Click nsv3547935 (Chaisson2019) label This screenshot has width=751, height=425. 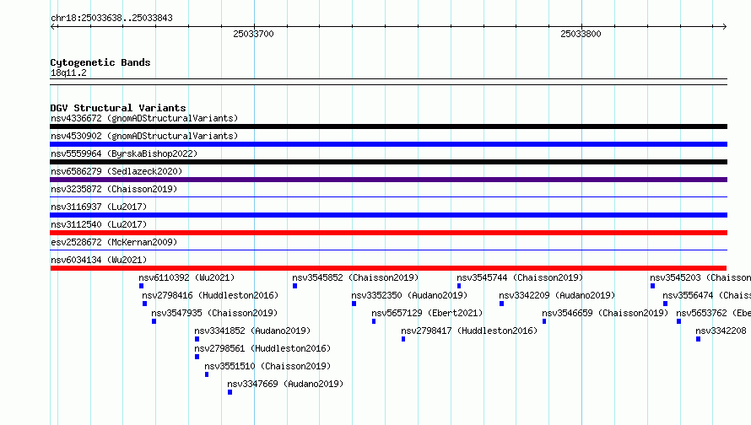[x=214, y=313]
